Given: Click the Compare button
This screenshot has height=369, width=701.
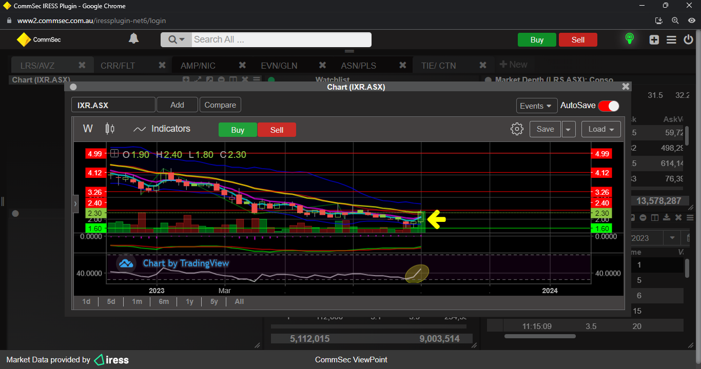Looking at the screenshot, I should coord(220,105).
